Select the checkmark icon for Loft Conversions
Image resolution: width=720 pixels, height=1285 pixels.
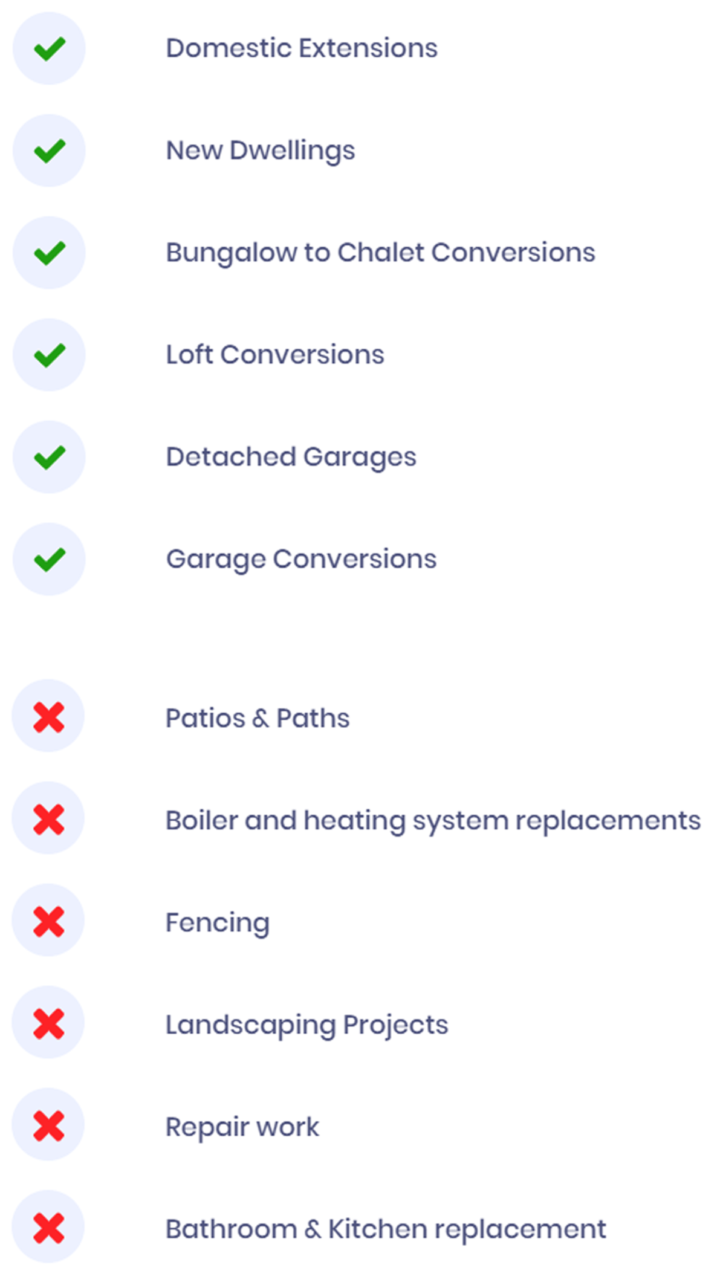(50, 355)
